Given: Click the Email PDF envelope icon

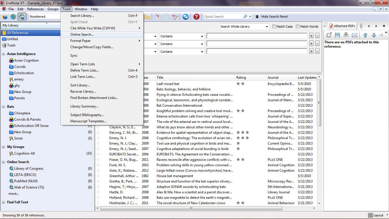Looking at the screenshot, I should (355, 35).
